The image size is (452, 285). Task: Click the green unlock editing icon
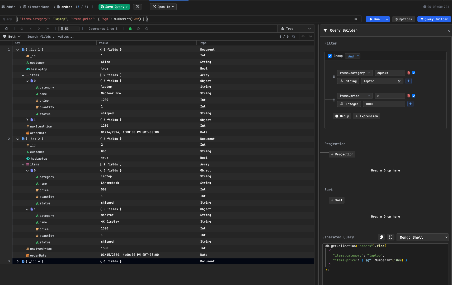click(x=130, y=29)
